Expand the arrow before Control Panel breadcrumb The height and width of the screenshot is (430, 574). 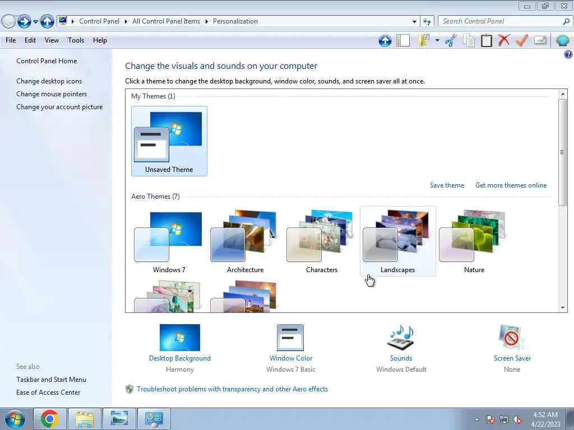click(72, 22)
